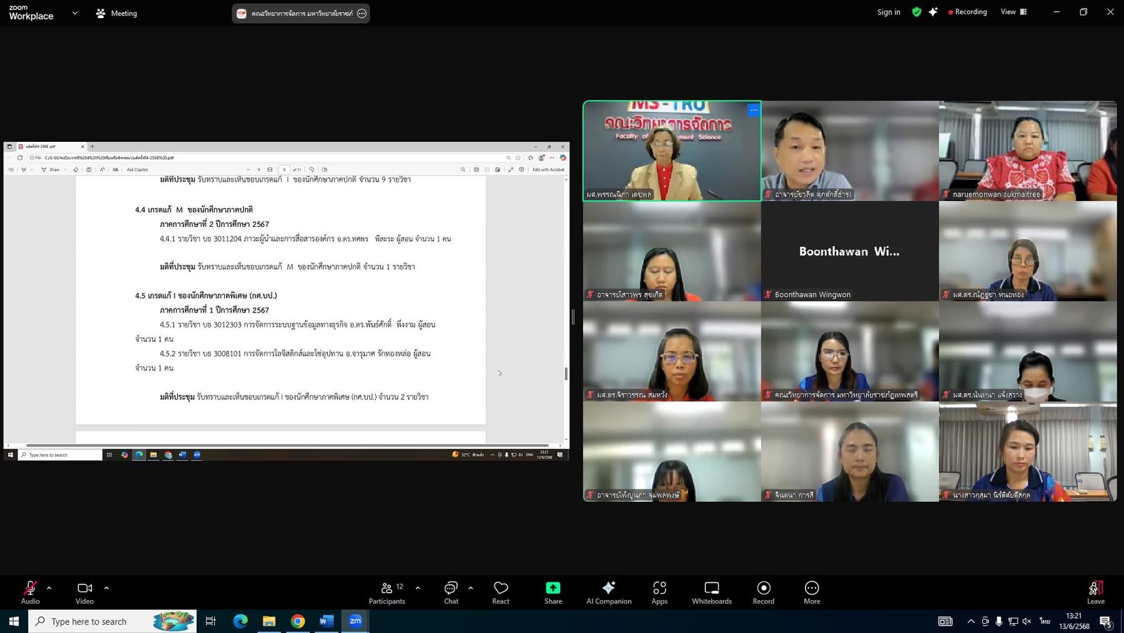Click the Record button icon
The image size is (1124, 633).
[763, 588]
